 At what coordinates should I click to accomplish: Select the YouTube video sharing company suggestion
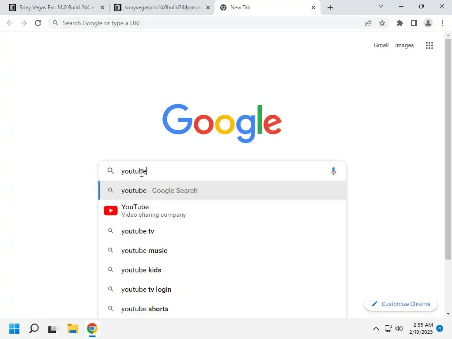pos(222,211)
